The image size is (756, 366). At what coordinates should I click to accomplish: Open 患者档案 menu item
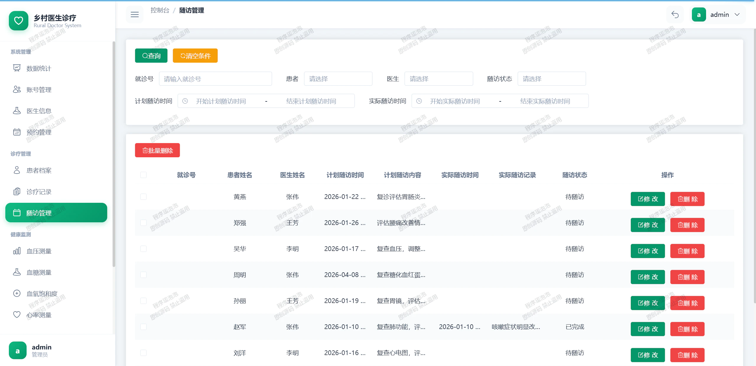[x=56, y=170]
